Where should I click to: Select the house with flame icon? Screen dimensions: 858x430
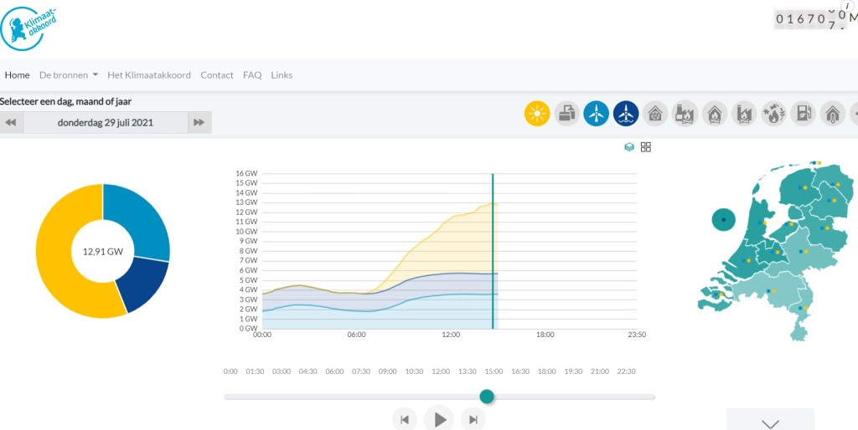pos(714,114)
